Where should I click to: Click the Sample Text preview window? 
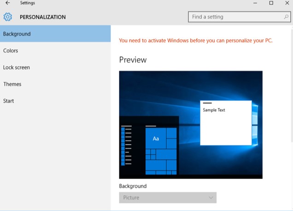pyautogui.click(x=226, y=123)
